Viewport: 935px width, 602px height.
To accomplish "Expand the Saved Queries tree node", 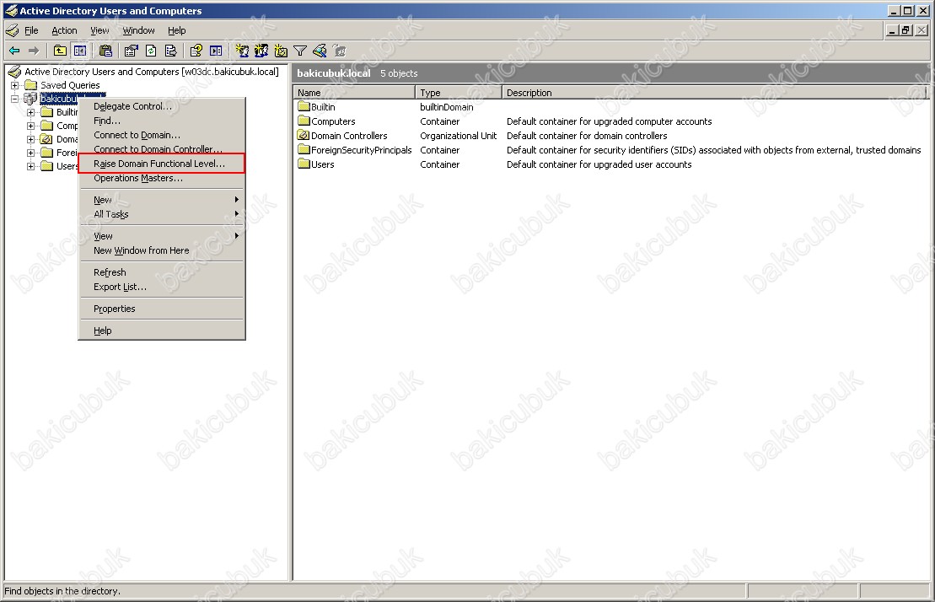I will click(15, 85).
